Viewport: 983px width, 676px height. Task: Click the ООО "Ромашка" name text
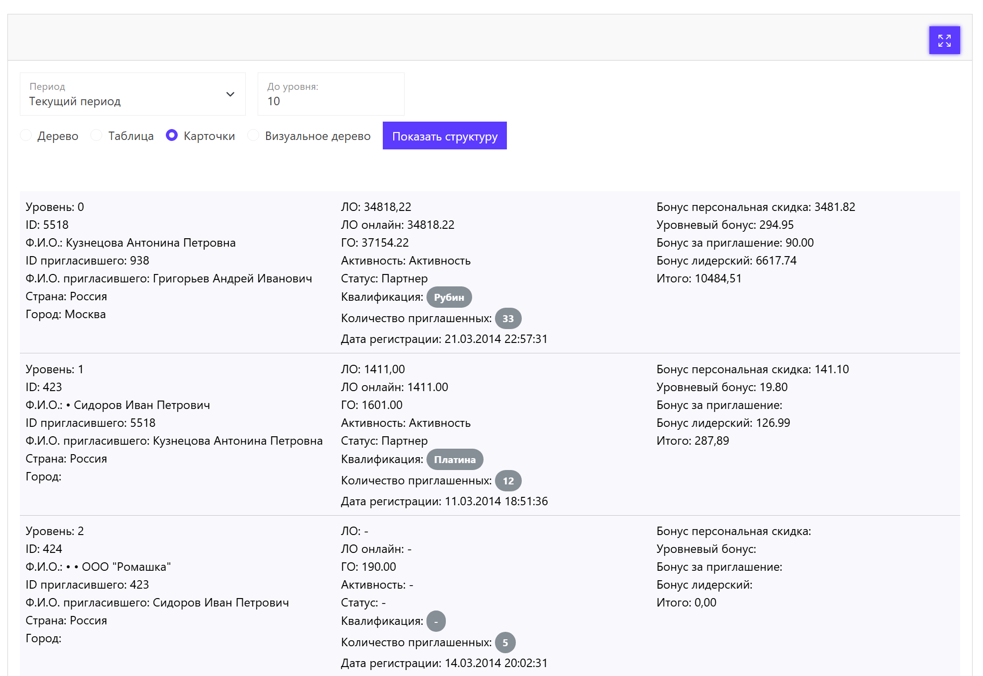click(126, 567)
